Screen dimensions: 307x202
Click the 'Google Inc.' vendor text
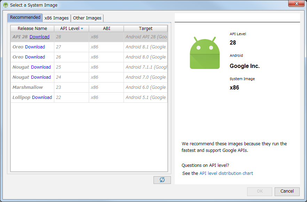coord(245,66)
